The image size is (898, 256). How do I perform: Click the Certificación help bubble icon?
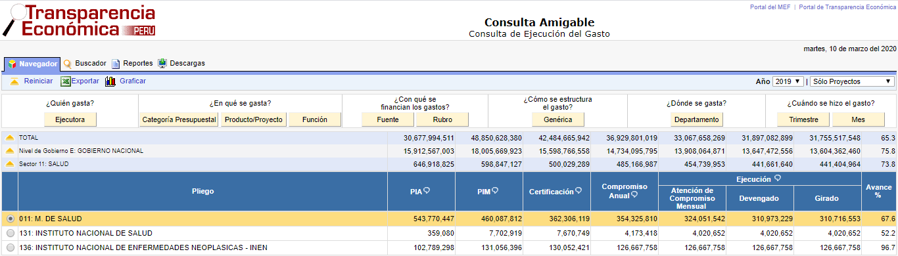579,191
